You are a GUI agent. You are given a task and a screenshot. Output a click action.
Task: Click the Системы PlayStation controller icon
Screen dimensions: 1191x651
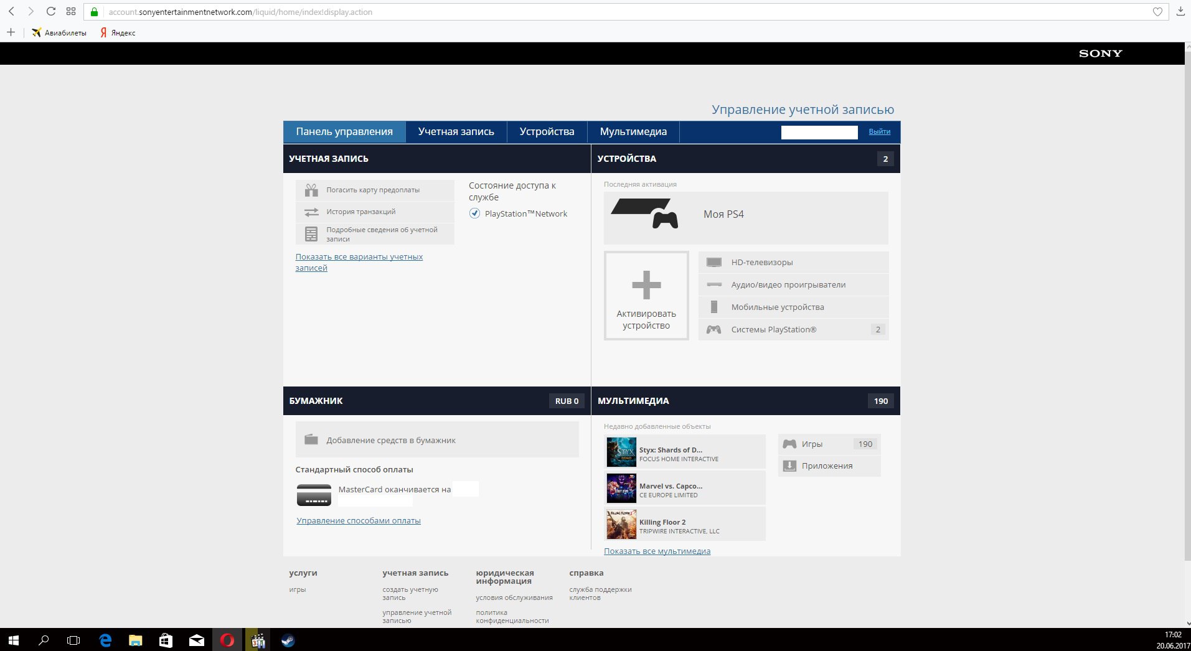pyautogui.click(x=714, y=329)
